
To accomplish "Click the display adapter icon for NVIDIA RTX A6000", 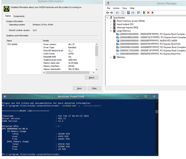I will coord(118,41).
